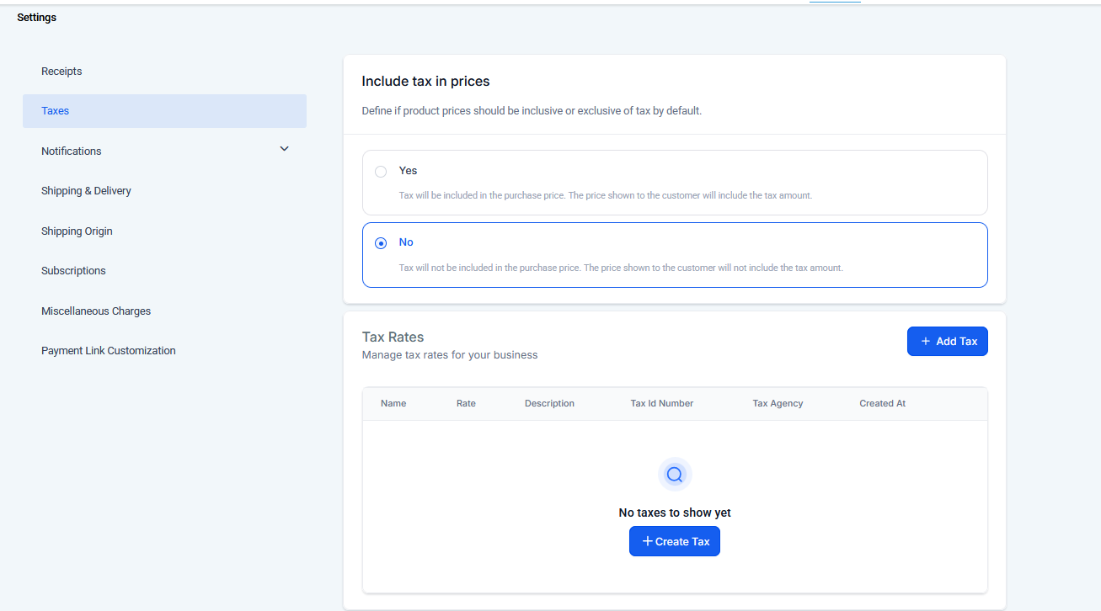Navigate to Subscriptions settings
Screen dimensions: 1101x611
click(73, 271)
